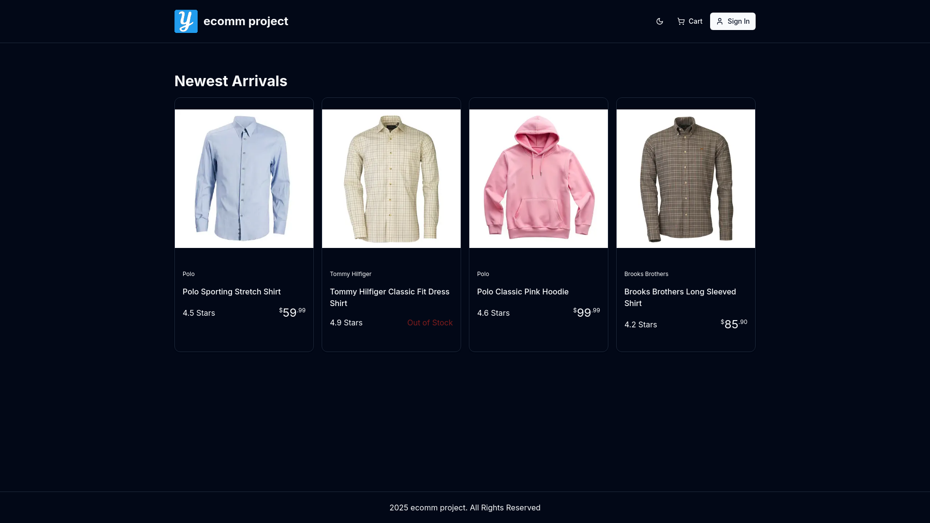
Task: Open the ecomm project home link
Action: click(231, 21)
